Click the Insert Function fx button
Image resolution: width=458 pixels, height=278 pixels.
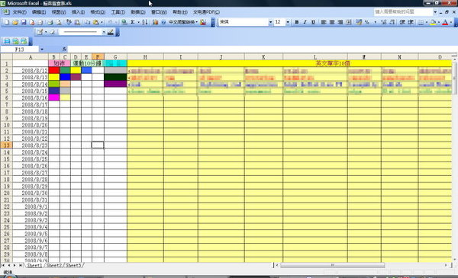tap(64, 50)
